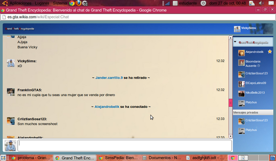Click the Alejandrobelik connected link

[107, 107]
